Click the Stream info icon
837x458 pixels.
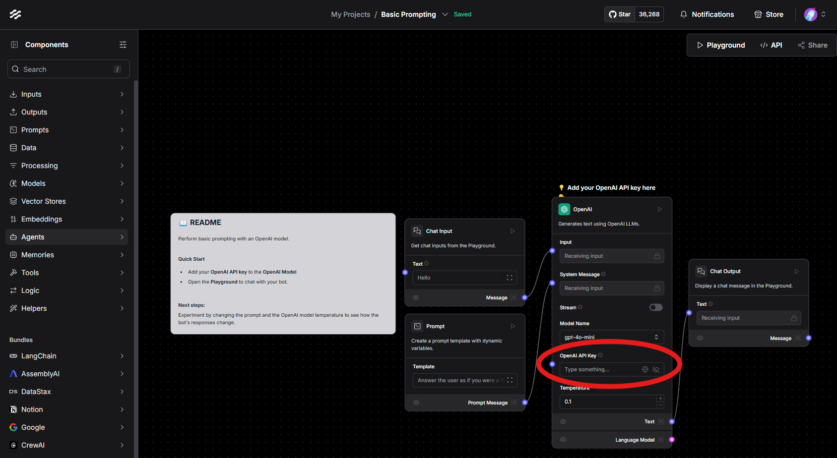point(580,307)
